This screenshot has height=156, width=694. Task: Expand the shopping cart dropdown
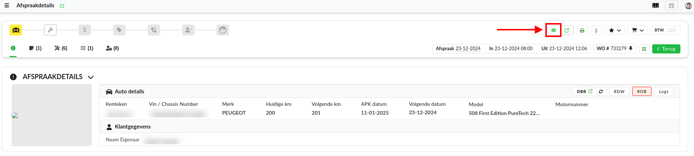click(638, 30)
